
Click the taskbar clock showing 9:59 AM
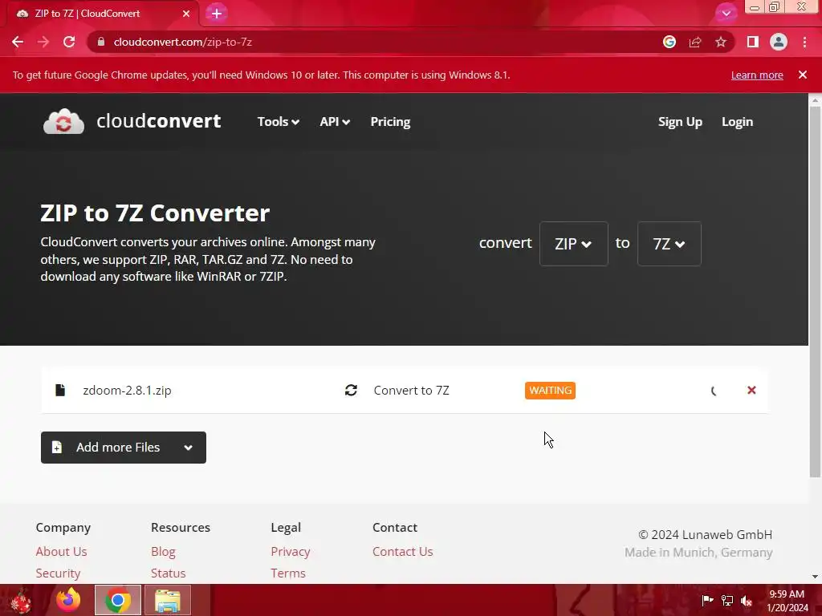click(787, 594)
